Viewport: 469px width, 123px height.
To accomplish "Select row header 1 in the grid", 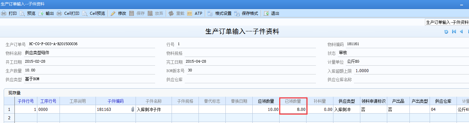I will 9,110.
